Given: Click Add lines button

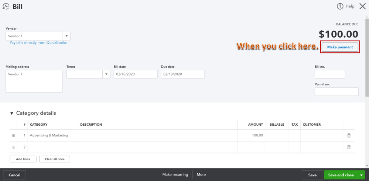Looking at the screenshot, I should [23, 159].
